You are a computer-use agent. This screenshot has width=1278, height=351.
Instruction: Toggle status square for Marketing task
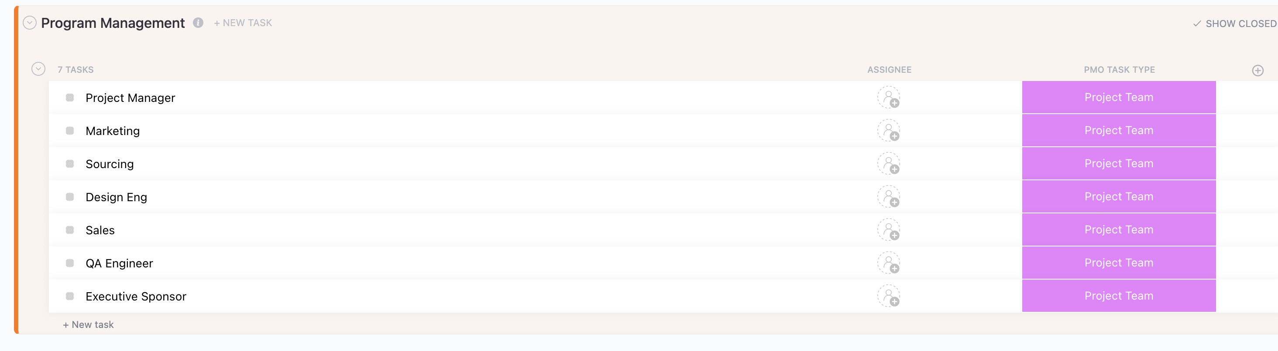pyautogui.click(x=70, y=131)
